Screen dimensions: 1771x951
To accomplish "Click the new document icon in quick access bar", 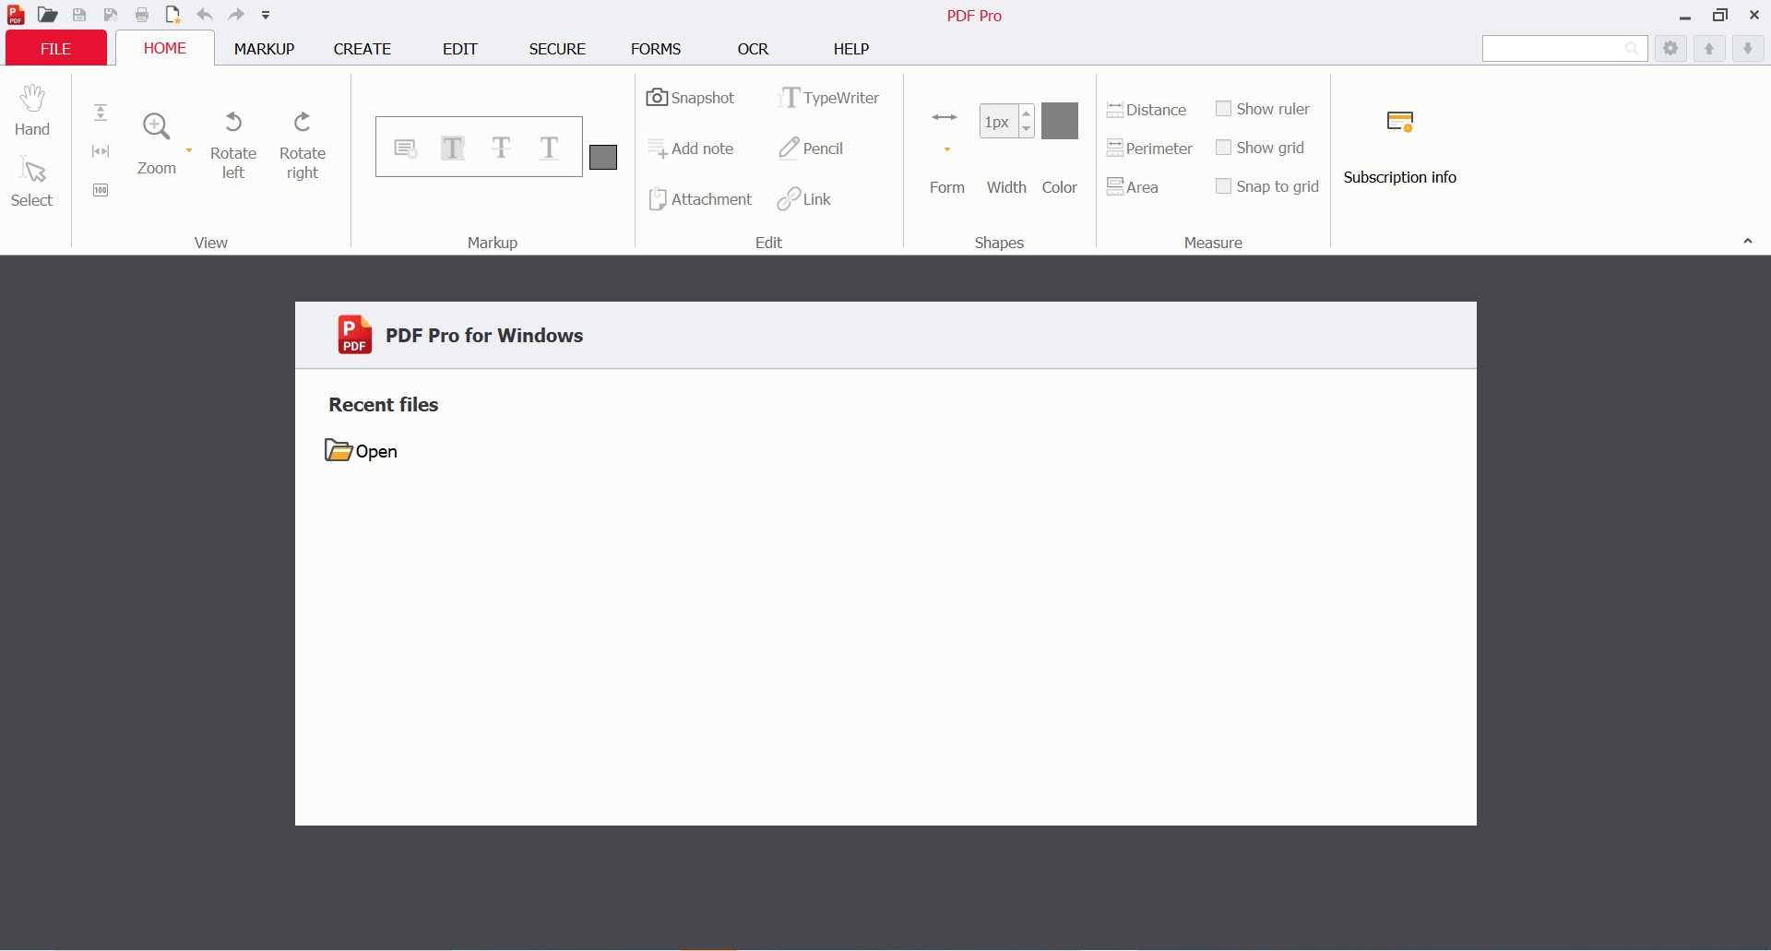I will [172, 15].
